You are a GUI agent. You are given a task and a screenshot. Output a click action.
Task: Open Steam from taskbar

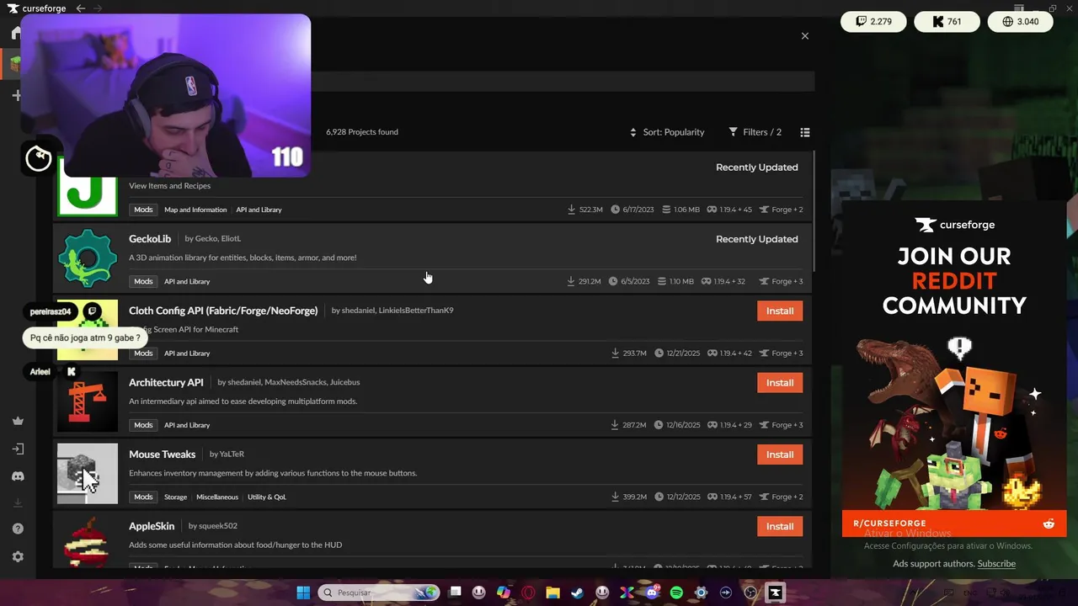point(577,593)
